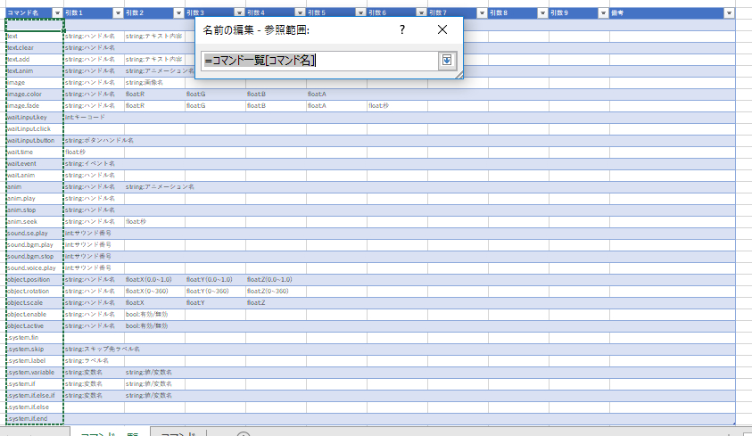Select the object.active command cell

point(35,325)
